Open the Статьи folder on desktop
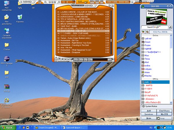 click(x=6, y=45)
